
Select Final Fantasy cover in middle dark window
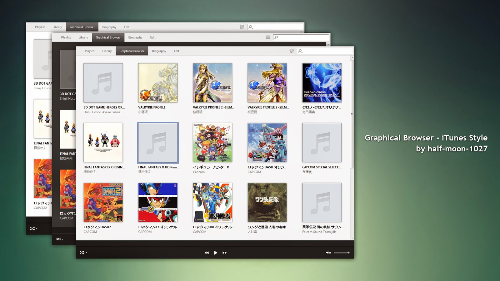click(68, 129)
